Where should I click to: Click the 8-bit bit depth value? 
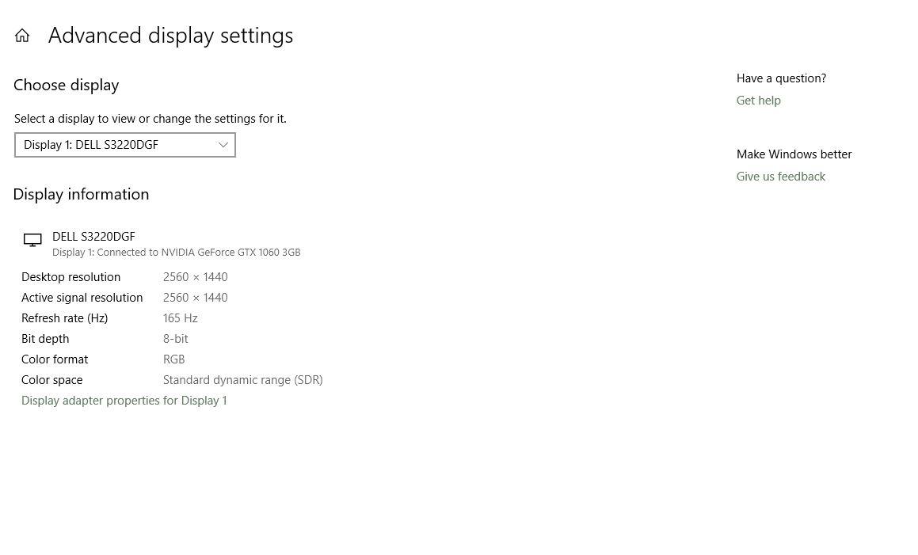(x=175, y=339)
